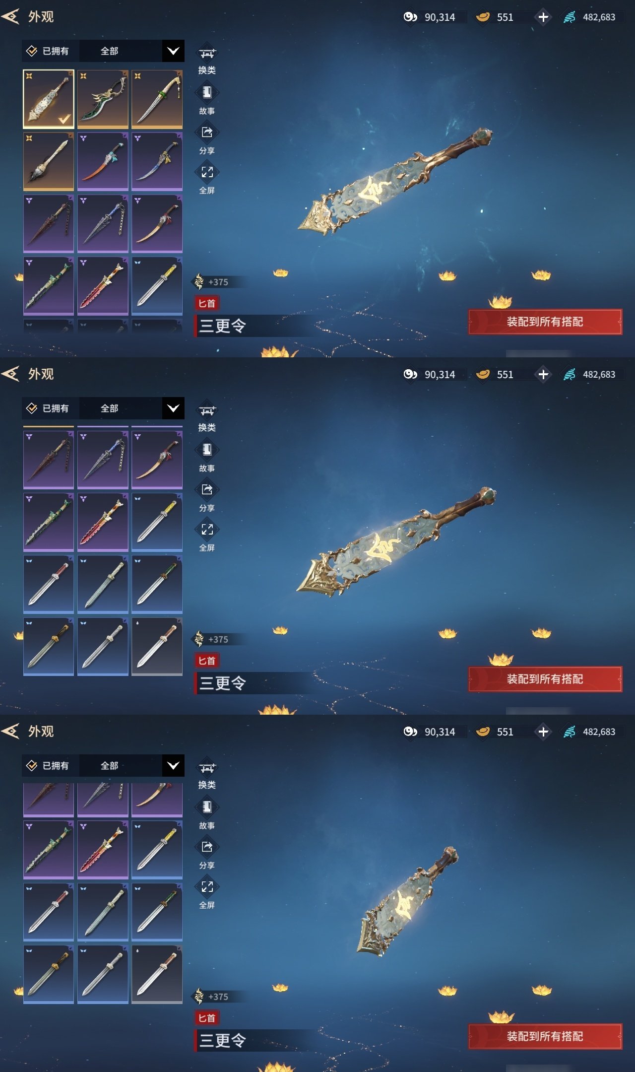Select the green curved-blade dagger on gold background
This screenshot has height=1072, width=635.
coord(103,99)
